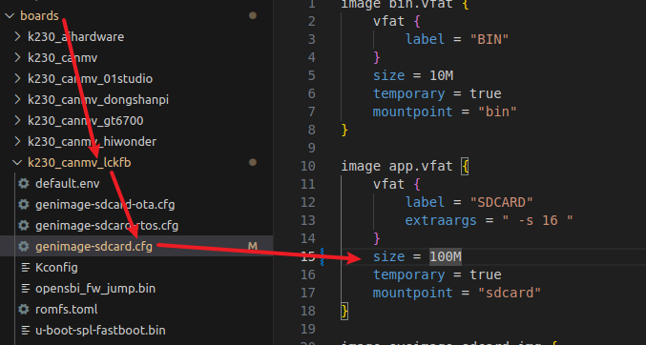Viewport: 646px width, 345px height.
Task: Collapse the boards folder chevron
Action: point(9,15)
